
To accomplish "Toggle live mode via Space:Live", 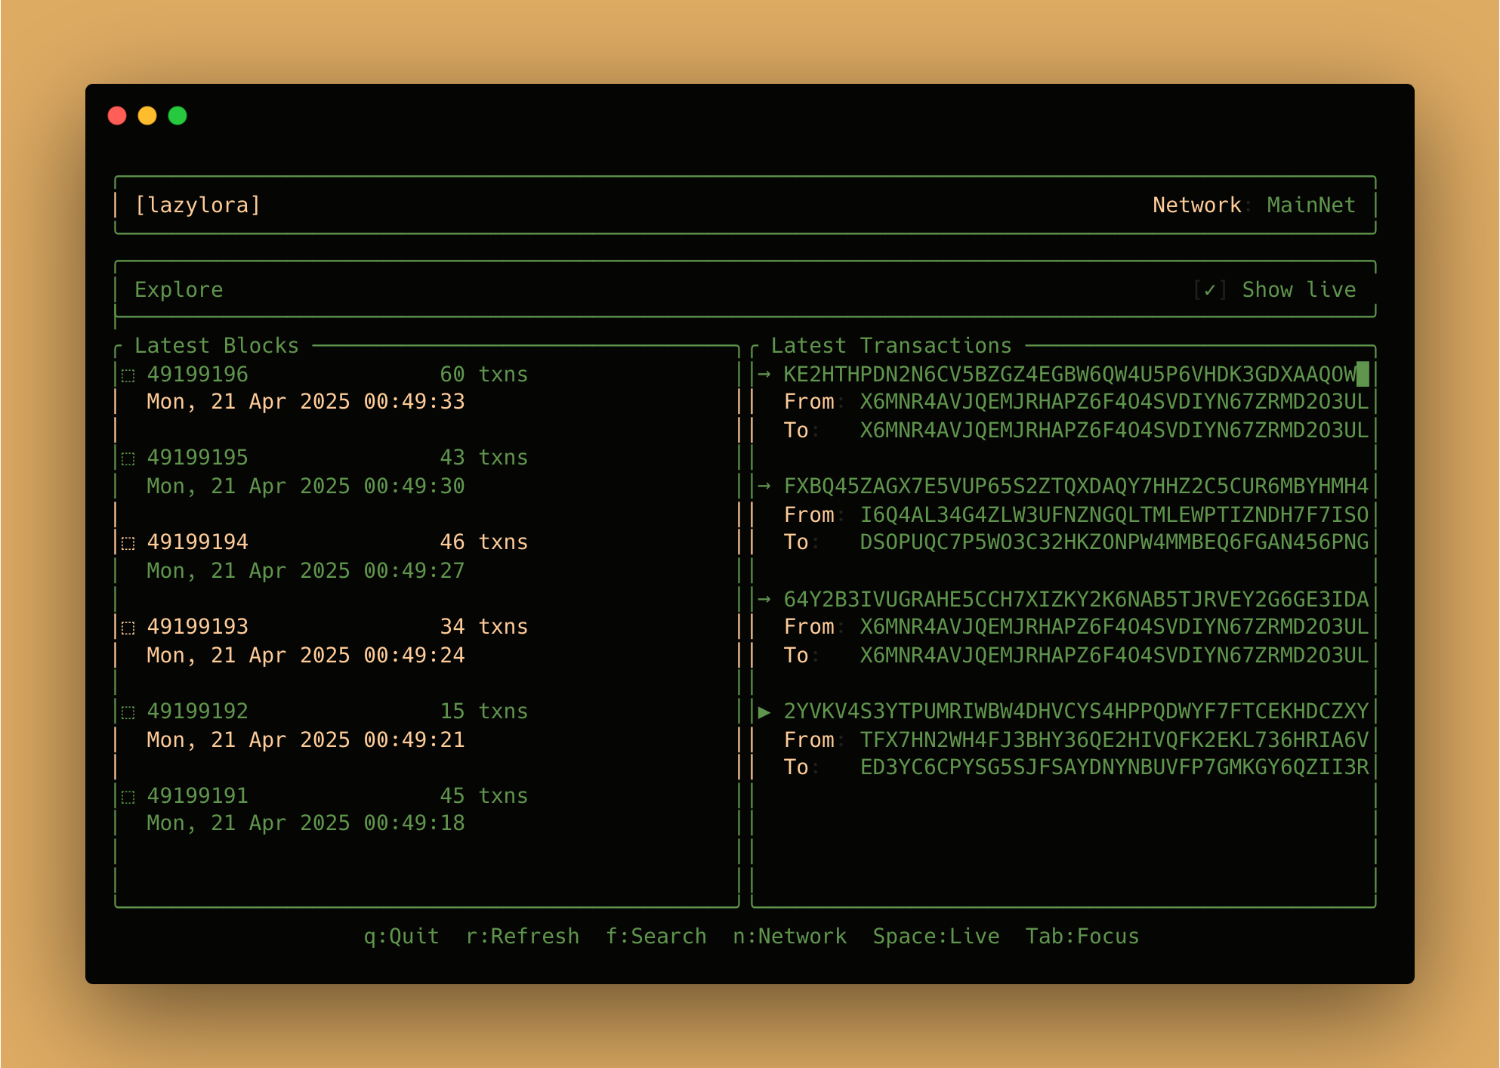I will coord(937,936).
